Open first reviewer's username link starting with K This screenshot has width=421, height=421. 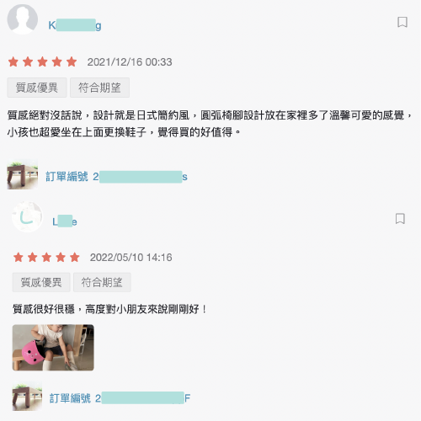point(75,25)
